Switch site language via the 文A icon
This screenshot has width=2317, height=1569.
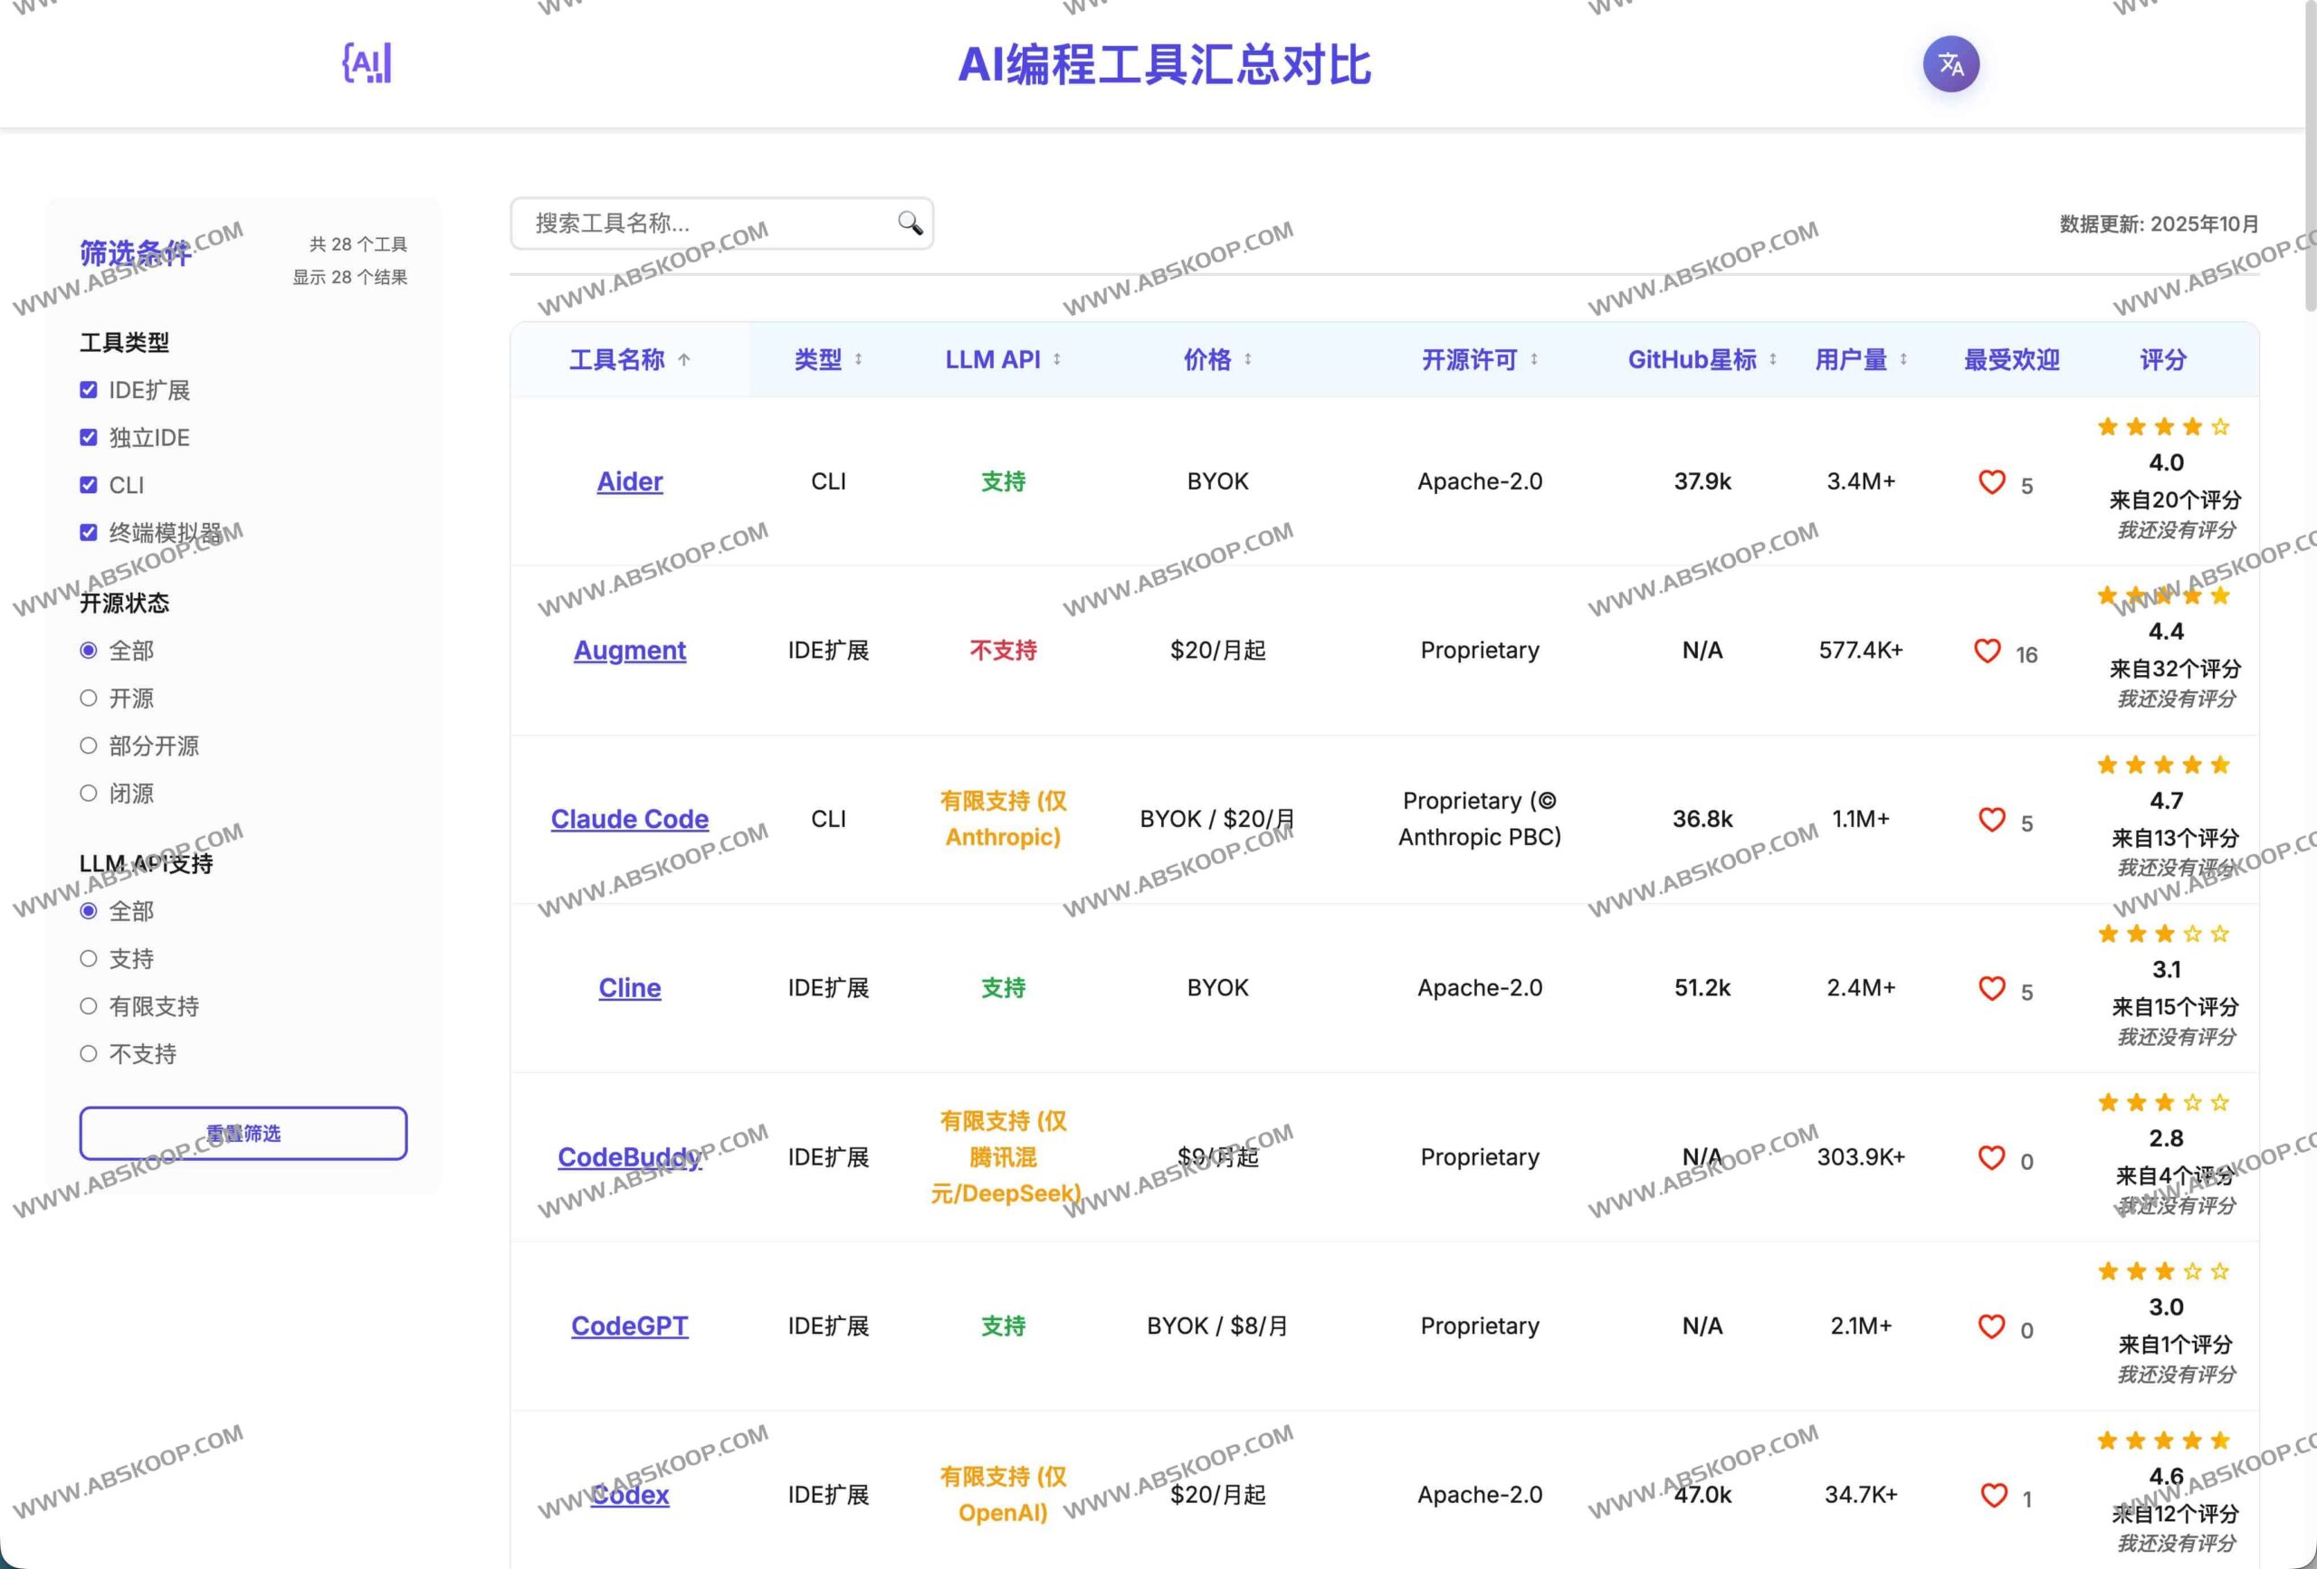[1950, 64]
